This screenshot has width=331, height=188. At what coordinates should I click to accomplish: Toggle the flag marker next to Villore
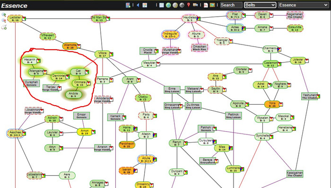click(111, 54)
